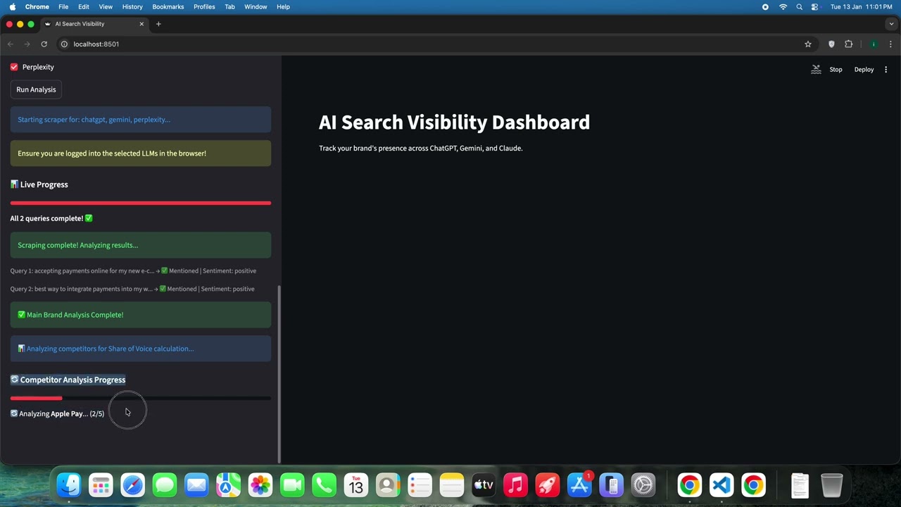Open the Chrome application menu

[37, 6]
